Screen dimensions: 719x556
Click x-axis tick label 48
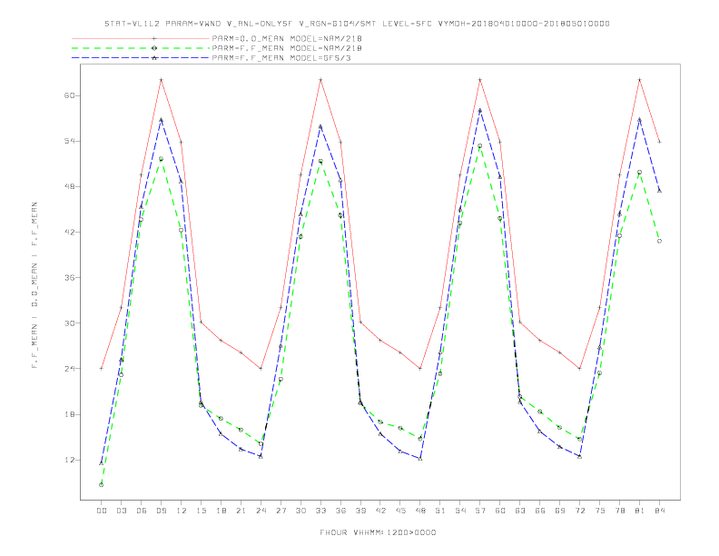coord(420,511)
